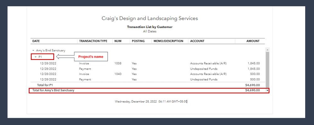Collapse the P1 project group
Image resolution: width=314 pixels, height=125 pixels.
(36, 57)
